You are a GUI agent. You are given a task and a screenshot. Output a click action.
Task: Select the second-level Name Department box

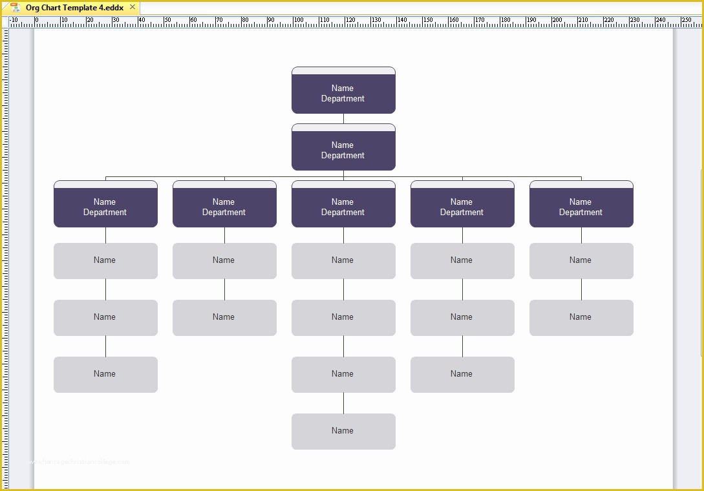point(343,149)
